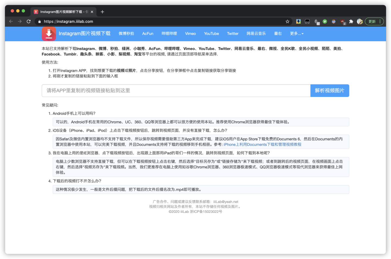391x259 pixels.
Task: Go to the Vimeo downloader
Action: [x=190, y=34]
